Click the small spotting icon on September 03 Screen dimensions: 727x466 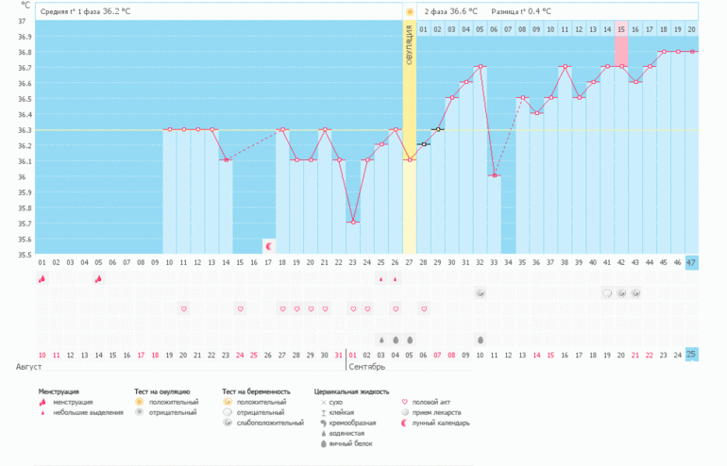tap(381, 278)
